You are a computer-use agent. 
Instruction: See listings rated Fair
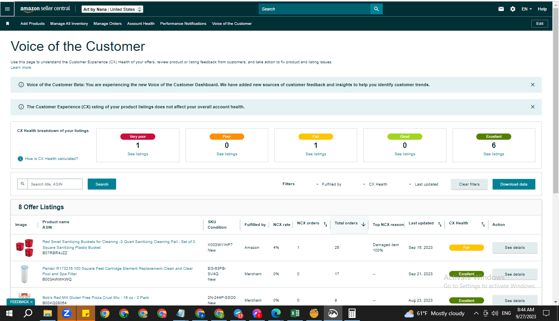316,154
